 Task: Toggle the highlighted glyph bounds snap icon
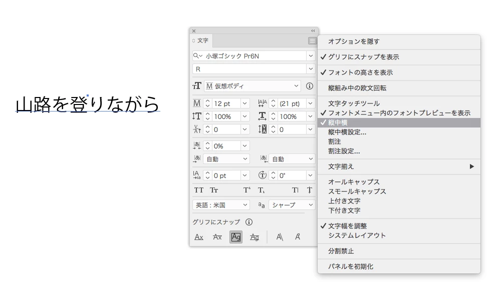pos(236,237)
